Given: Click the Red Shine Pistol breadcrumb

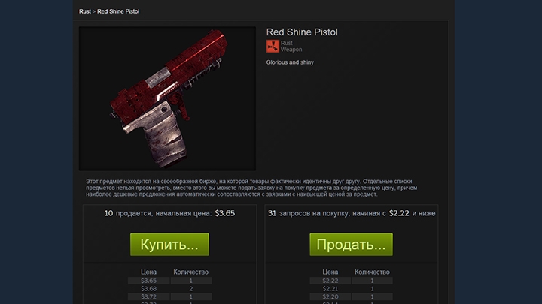Looking at the screenshot, I should (x=118, y=11).
